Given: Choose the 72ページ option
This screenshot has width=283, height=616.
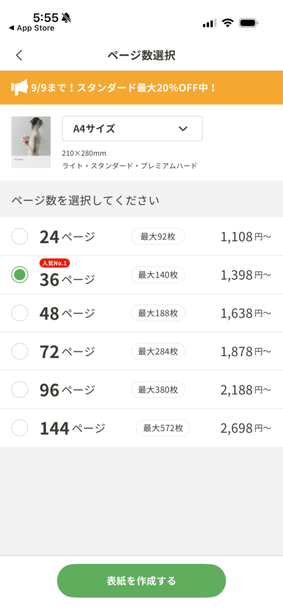Looking at the screenshot, I should pyautogui.click(x=141, y=351).
